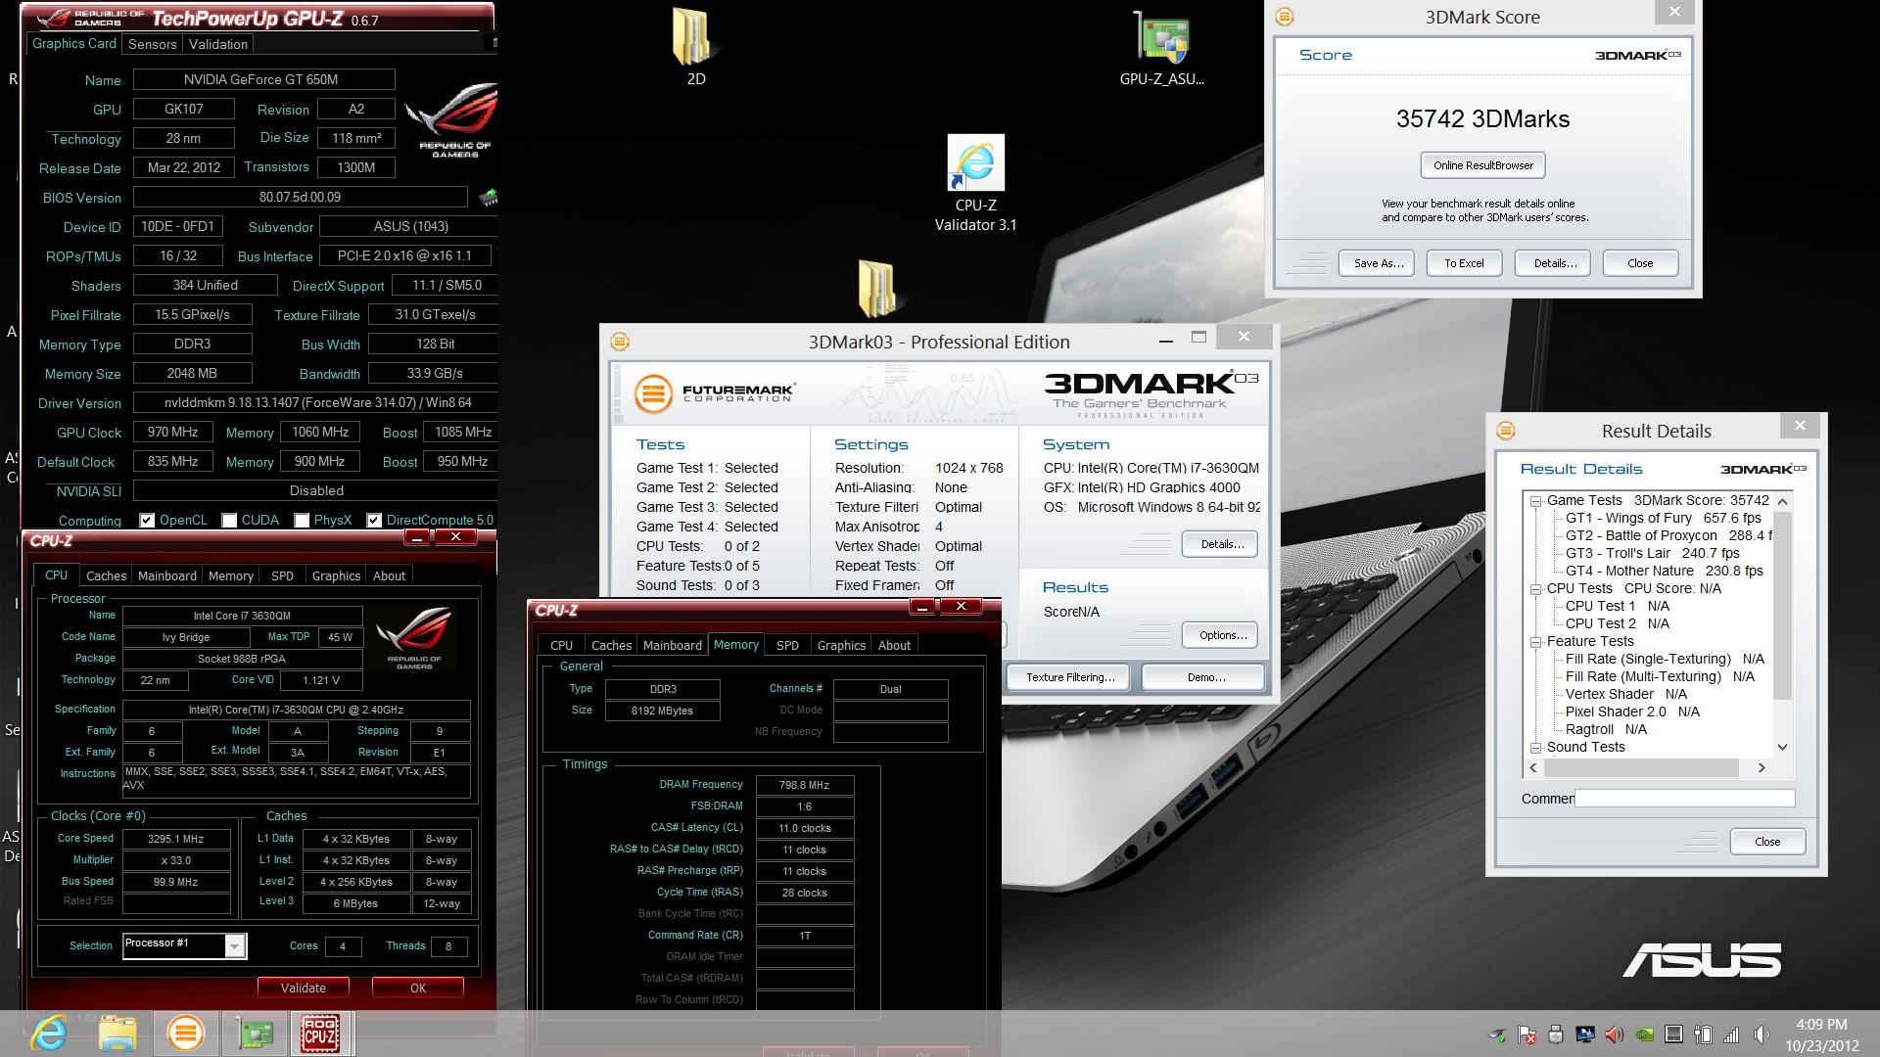Click the Online ResultBrowser button

(1483, 165)
